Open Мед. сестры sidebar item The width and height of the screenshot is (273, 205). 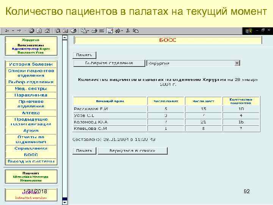pyautogui.click(x=31, y=88)
